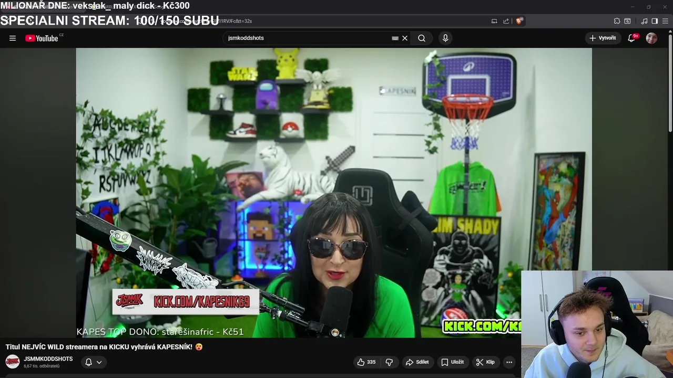The height and width of the screenshot is (378, 673).
Task: Click the video player to pause
Action: tap(334, 192)
